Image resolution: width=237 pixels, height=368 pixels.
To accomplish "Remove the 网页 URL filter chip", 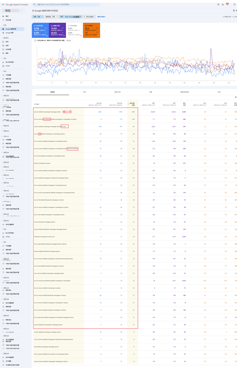I will pos(80,17).
